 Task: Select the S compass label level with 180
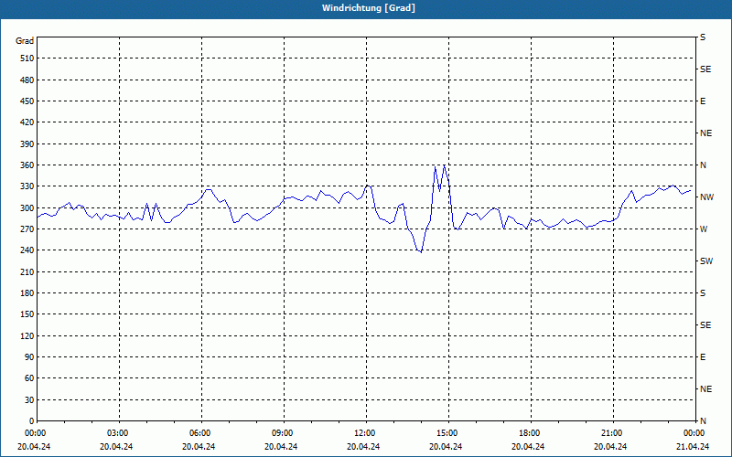tap(703, 293)
